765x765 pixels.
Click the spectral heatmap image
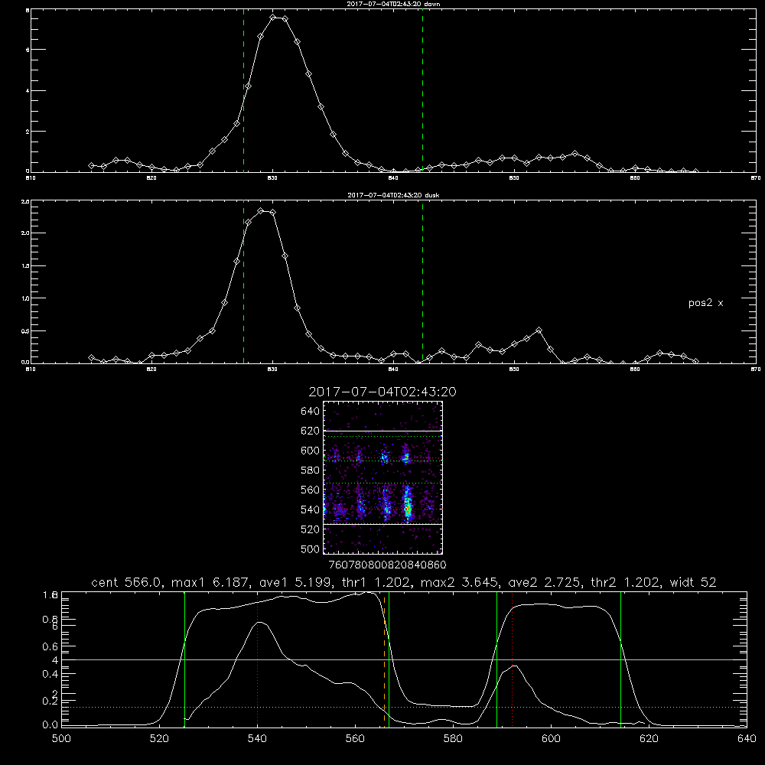click(x=382, y=477)
